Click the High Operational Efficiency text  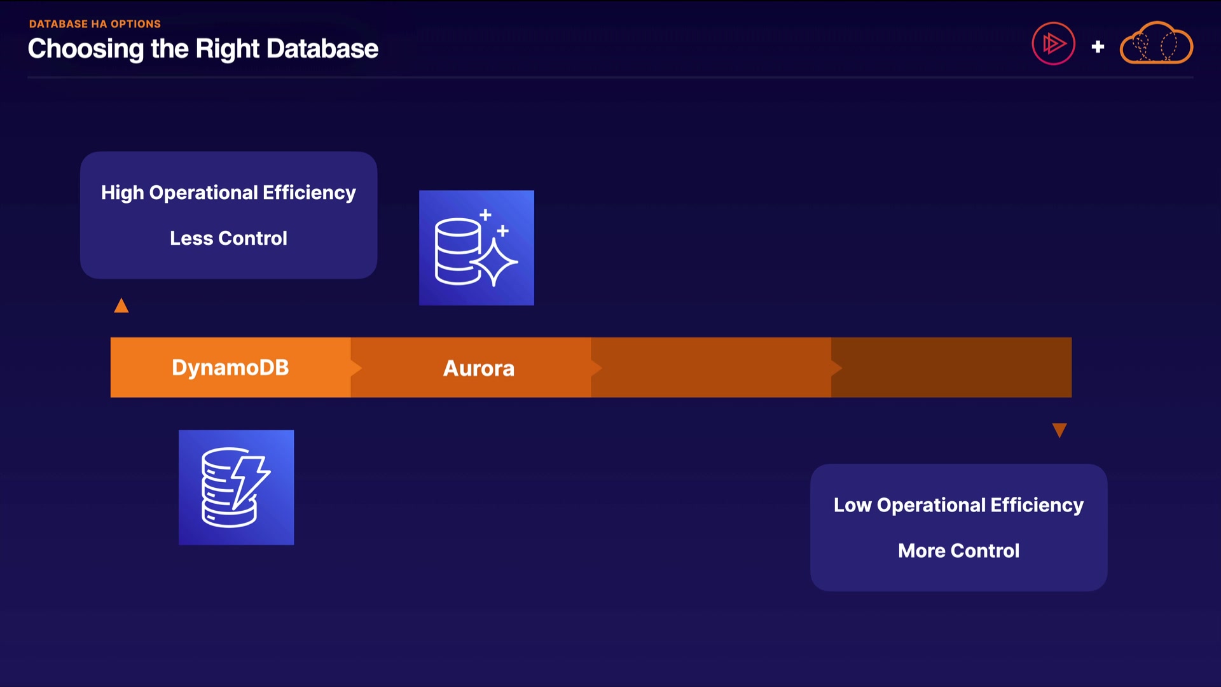click(x=228, y=193)
